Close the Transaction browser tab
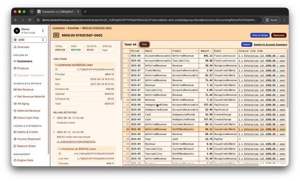Viewport: 300px width, 181px height. coord(78,12)
